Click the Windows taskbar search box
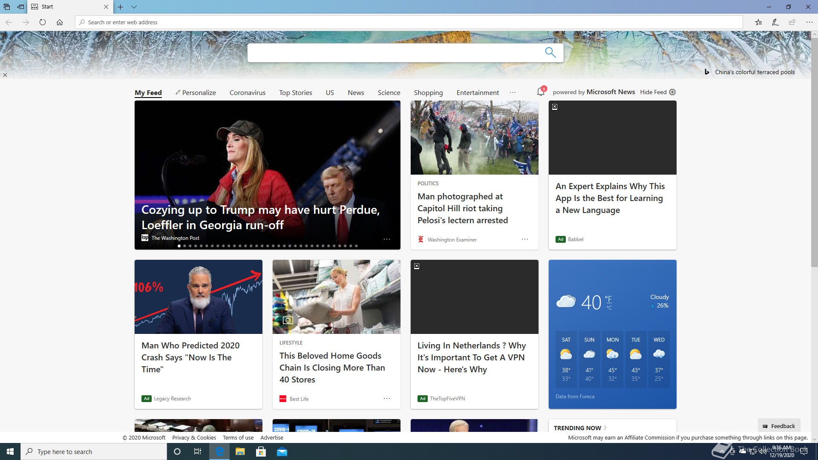The image size is (818, 460). point(94,451)
